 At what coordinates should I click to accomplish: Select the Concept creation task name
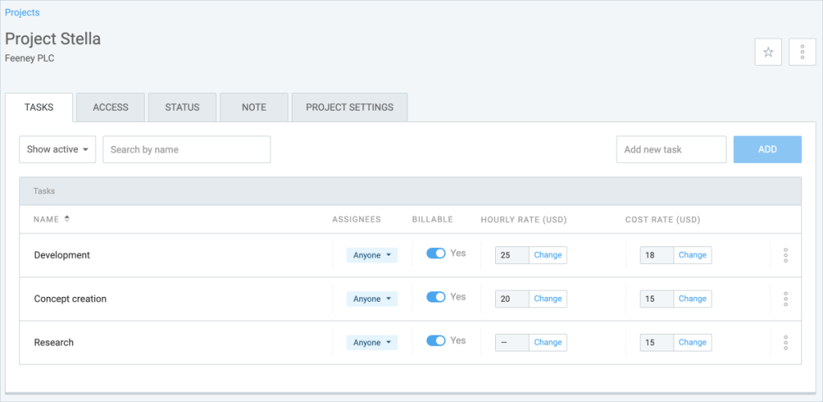(x=71, y=298)
